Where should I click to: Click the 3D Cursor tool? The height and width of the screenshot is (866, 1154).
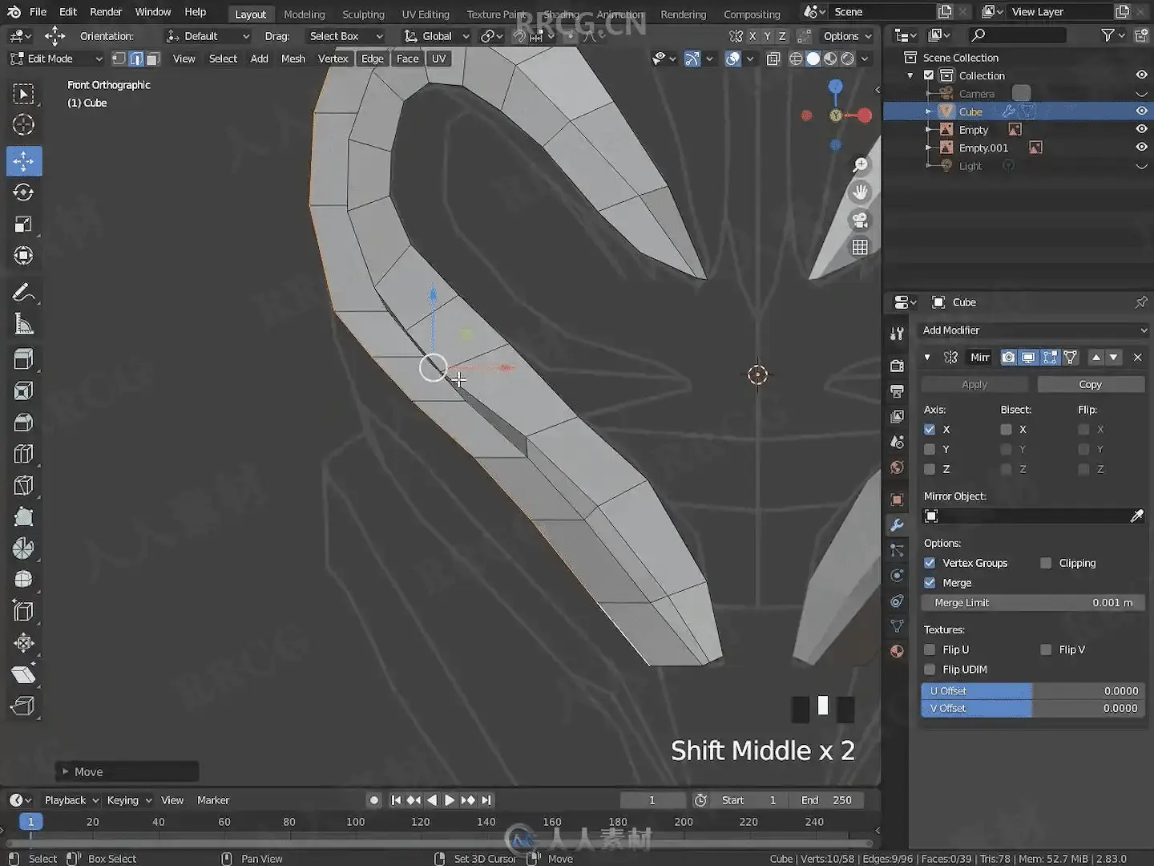click(x=23, y=125)
